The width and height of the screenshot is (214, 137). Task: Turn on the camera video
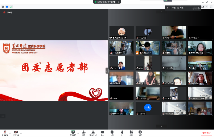point(16,133)
